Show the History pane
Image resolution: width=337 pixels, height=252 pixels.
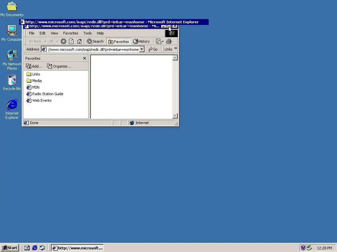click(x=142, y=41)
